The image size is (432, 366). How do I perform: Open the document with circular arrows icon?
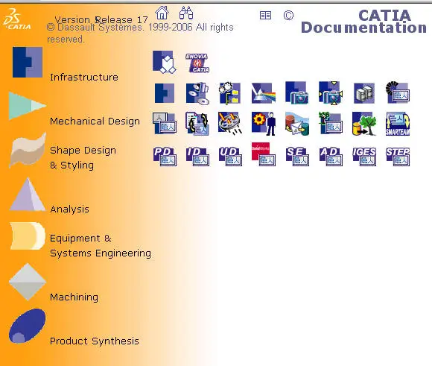click(x=197, y=124)
